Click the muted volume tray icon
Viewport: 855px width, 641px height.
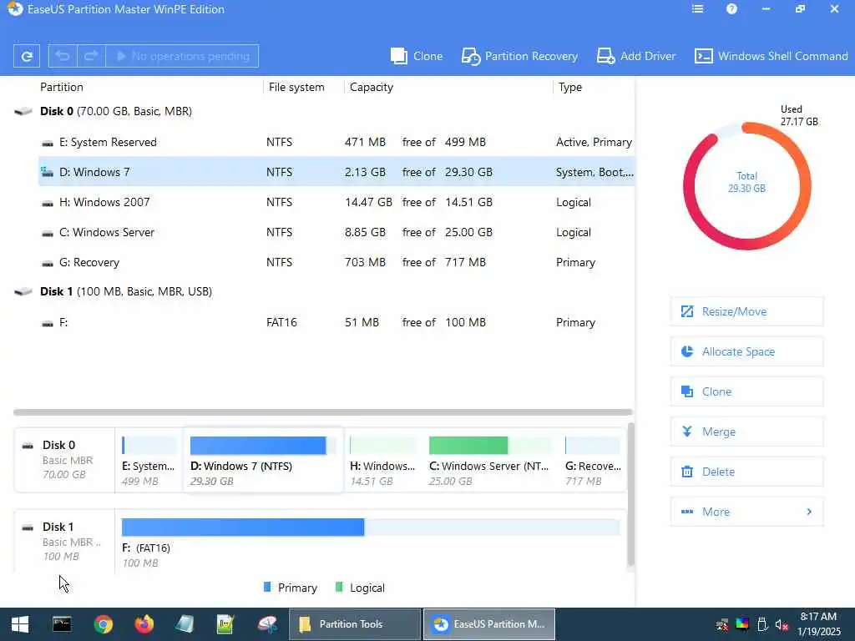click(782, 624)
